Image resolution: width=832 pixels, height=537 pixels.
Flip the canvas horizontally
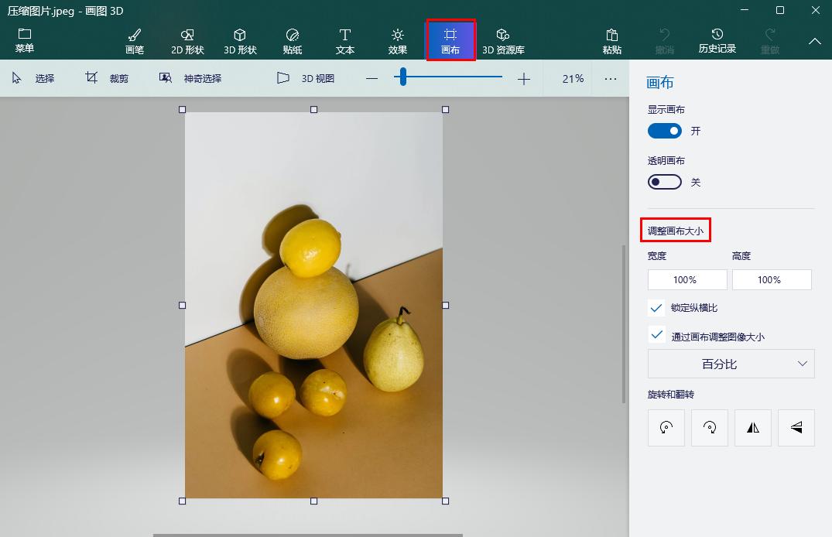tap(752, 428)
